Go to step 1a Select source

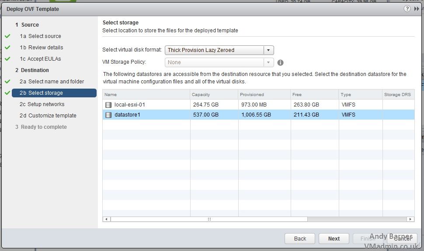pos(45,36)
